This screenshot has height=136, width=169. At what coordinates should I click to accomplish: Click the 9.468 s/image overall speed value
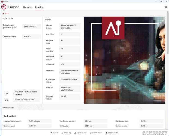[x=32, y=26]
